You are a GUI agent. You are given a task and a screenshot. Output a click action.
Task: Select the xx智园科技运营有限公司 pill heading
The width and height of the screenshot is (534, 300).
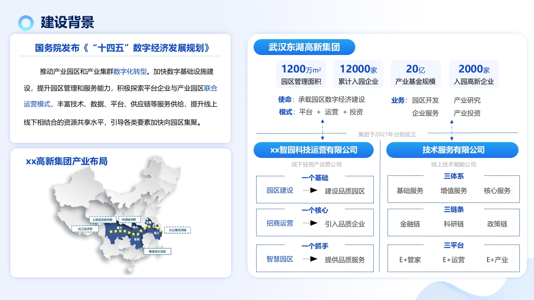pyautogui.click(x=314, y=150)
